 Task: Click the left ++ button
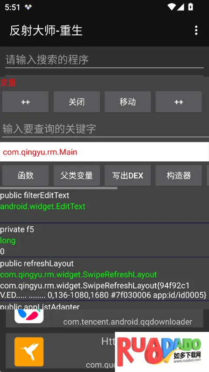26,102
